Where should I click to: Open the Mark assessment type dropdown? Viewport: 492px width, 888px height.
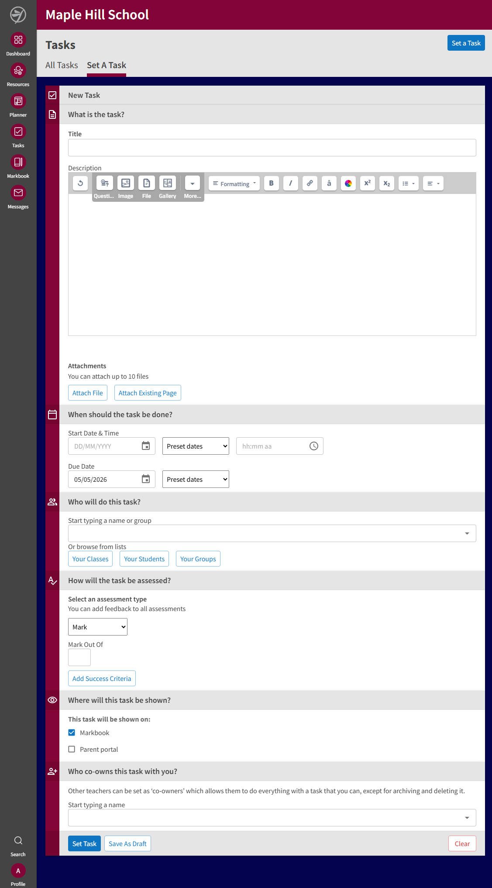[98, 627]
